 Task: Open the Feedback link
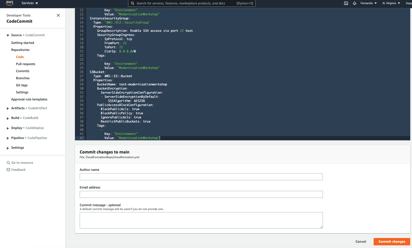(16, 170)
